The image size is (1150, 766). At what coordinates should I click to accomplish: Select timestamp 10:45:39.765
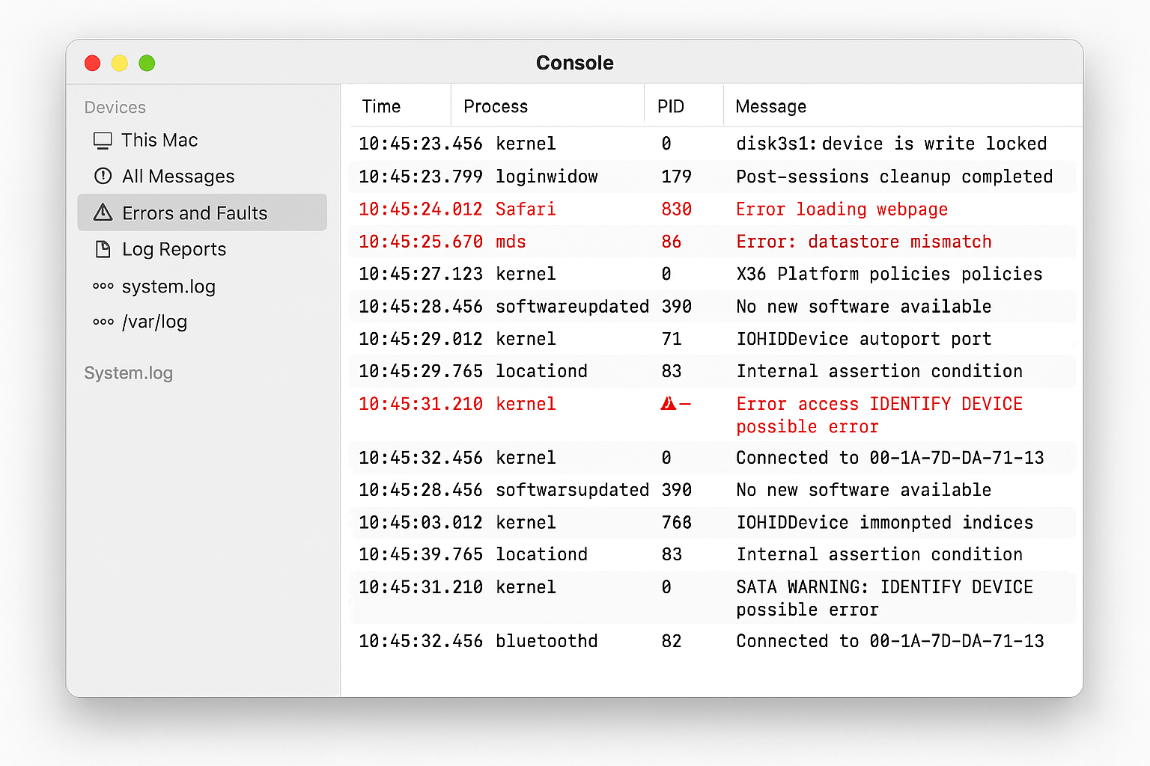pyautogui.click(x=421, y=554)
